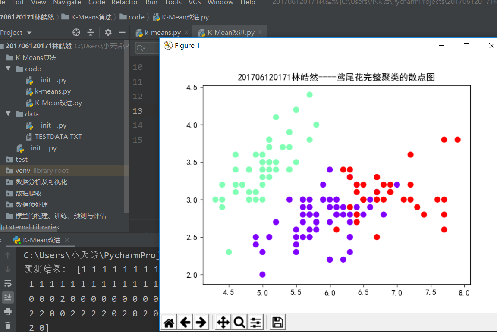
Task: Close the K-Mean改进 run tab
Action: (66, 240)
